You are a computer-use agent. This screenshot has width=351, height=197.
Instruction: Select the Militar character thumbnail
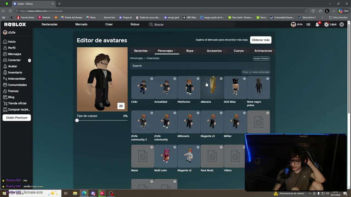(x=235, y=122)
